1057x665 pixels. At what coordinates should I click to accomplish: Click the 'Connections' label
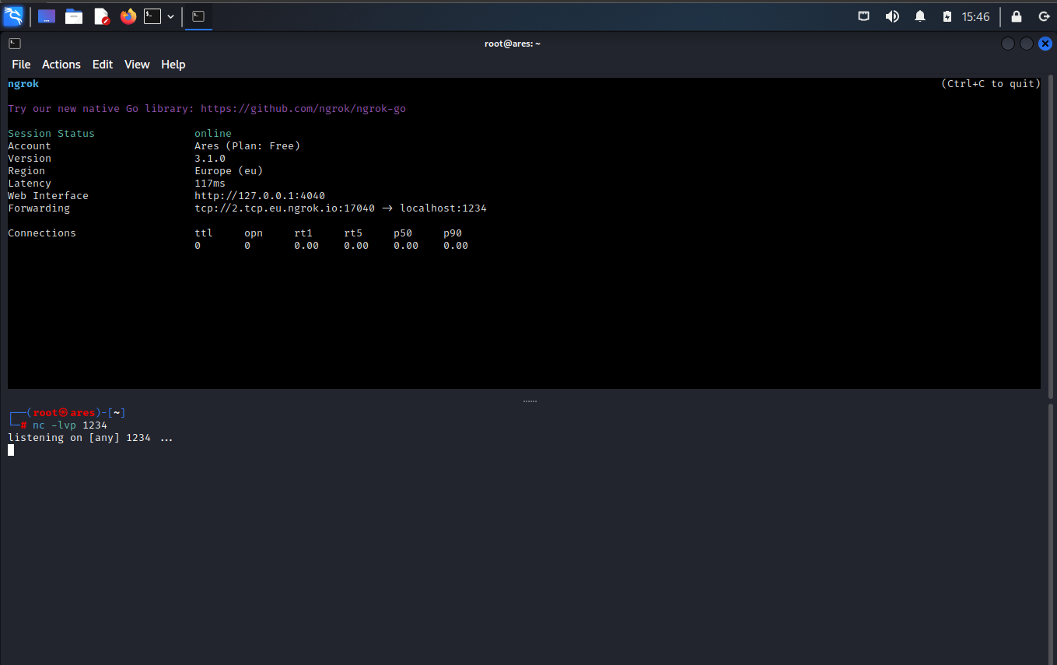pyautogui.click(x=42, y=233)
